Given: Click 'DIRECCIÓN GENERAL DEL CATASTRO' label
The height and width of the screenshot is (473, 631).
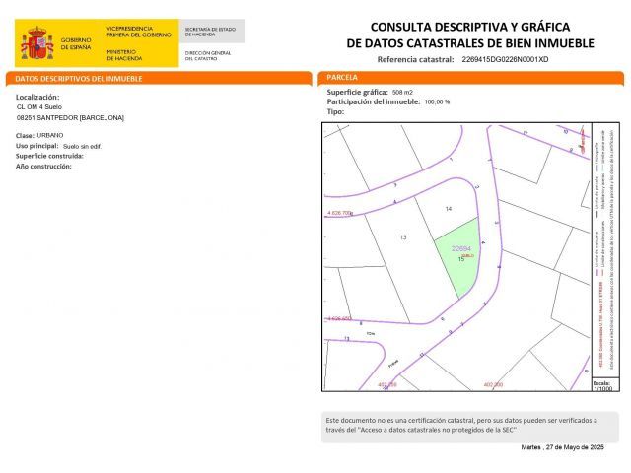Looking at the screenshot, I should (x=208, y=55).
